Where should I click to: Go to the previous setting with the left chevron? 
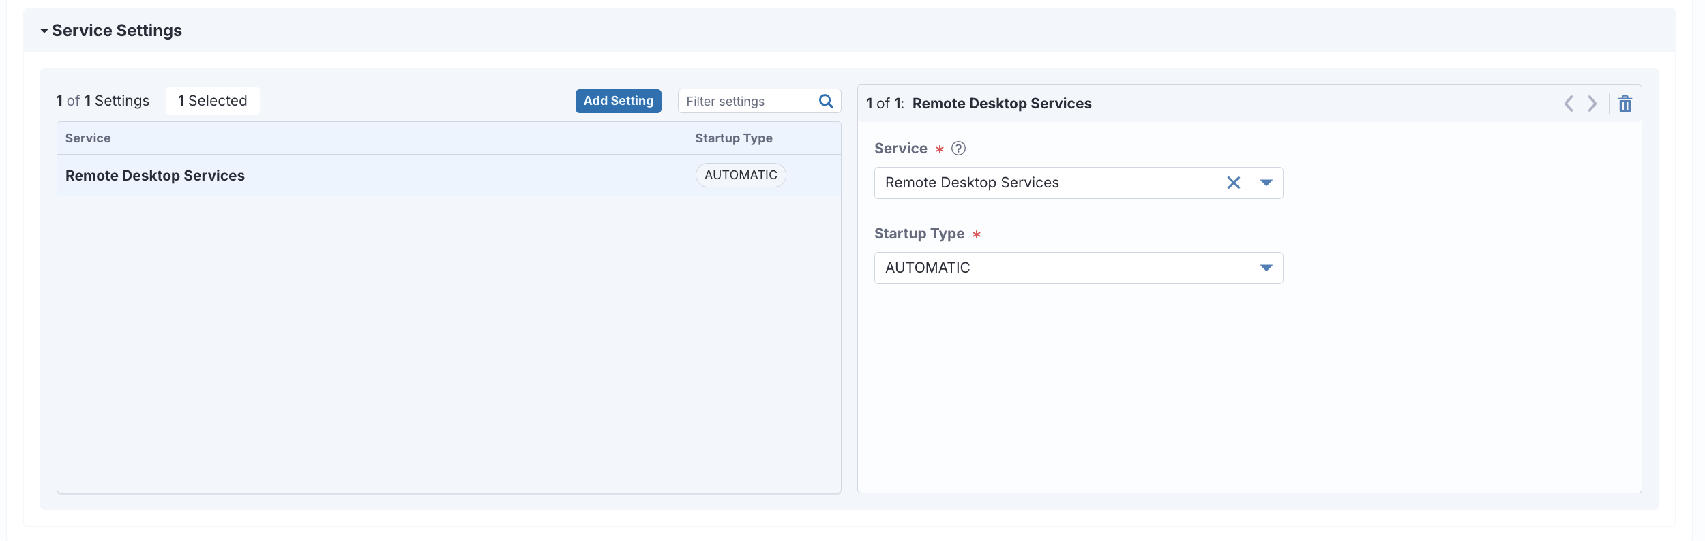coord(1569,104)
